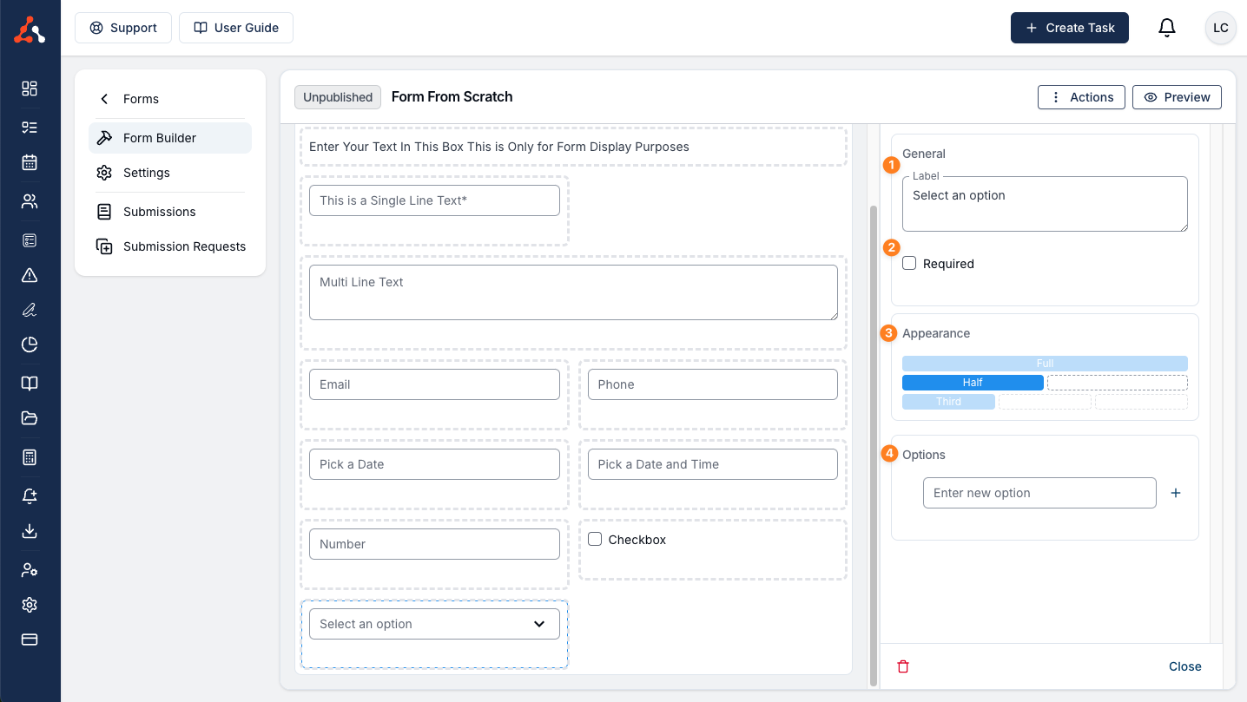The height and width of the screenshot is (702, 1247).
Task: Open Submissions in the forms menu
Action: coord(170,212)
